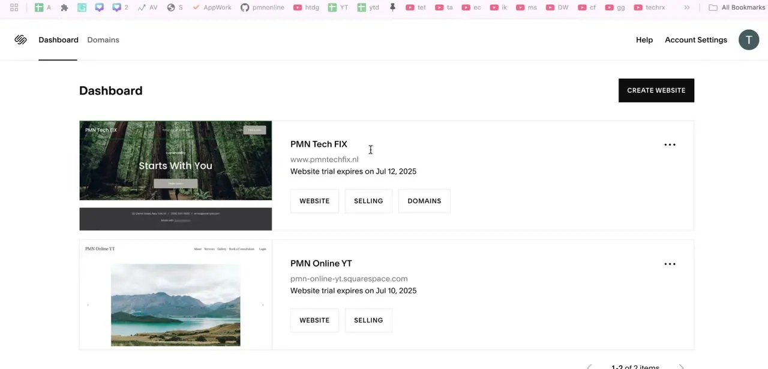Open the bookmark labeled '2'
Screen dimensions: 768x369
[121, 7]
